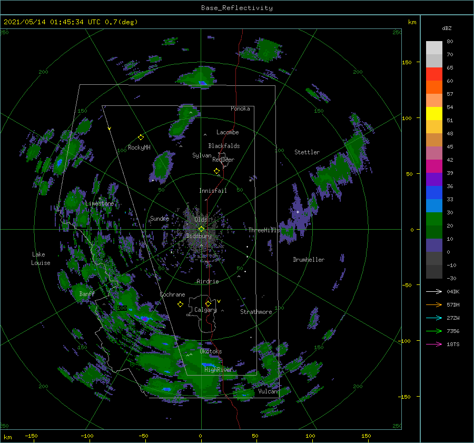Click the Lake Louise label
474x443 pixels.
pos(41,259)
